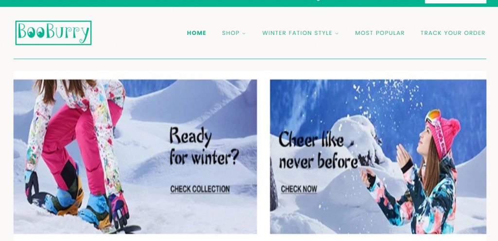Open the SHOP menu

click(x=231, y=33)
